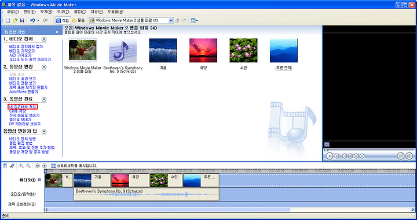This screenshot has height=220, width=417.
Task: Click 내 컴퓨터에 저장 link
Action: pos(23,107)
